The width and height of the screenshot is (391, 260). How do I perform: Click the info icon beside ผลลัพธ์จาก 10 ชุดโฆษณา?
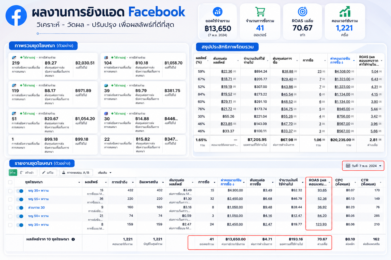[73, 239]
